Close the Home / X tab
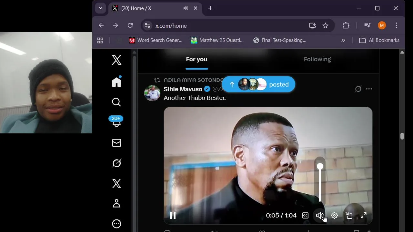 coord(196,8)
